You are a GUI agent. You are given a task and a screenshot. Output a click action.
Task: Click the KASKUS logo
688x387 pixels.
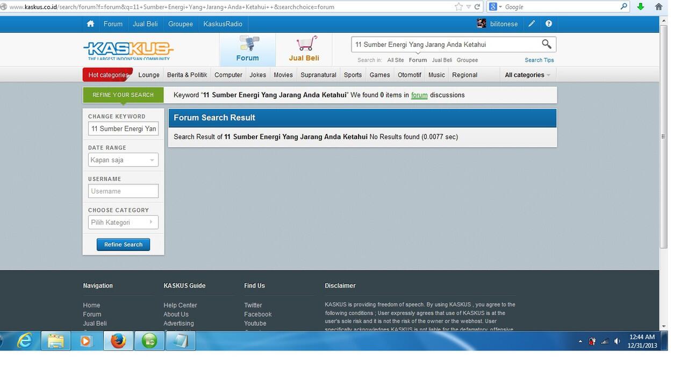(128, 51)
